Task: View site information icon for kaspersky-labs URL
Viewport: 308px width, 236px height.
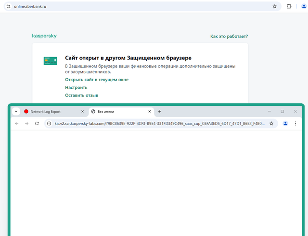Action: click(49, 123)
